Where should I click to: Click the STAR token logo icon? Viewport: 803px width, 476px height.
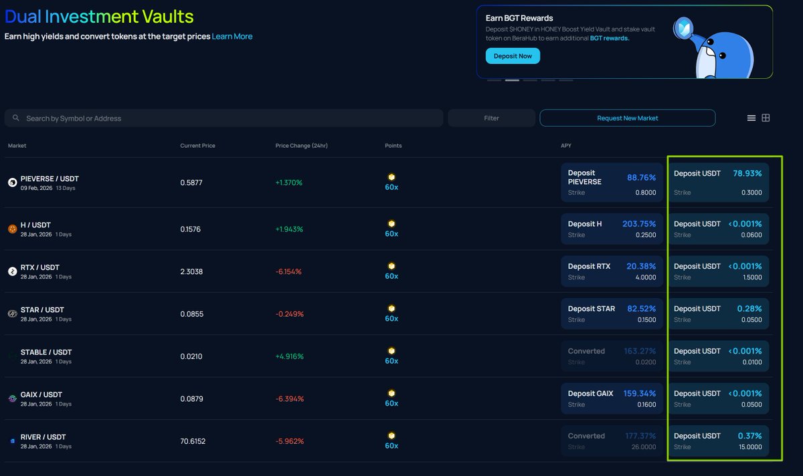[12, 314]
